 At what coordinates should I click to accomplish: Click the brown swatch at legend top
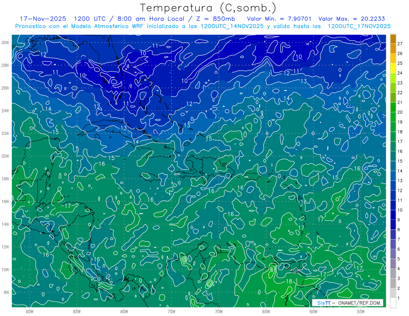click(x=393, y=39)
